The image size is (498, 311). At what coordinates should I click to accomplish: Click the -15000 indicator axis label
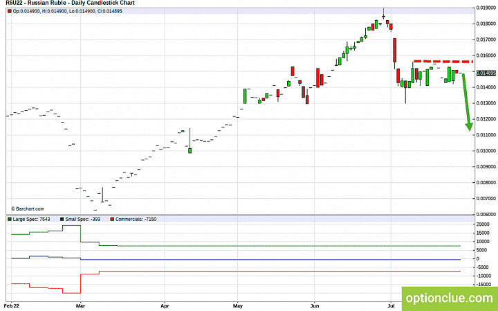pyautogui.click(x=483, y=284)
